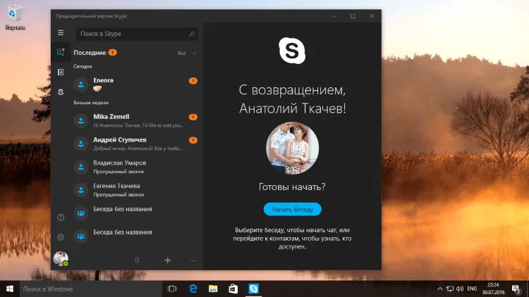529x297 pixels.
Task: Click the Mika Zemell contact avatar
Action: point(81,120)
